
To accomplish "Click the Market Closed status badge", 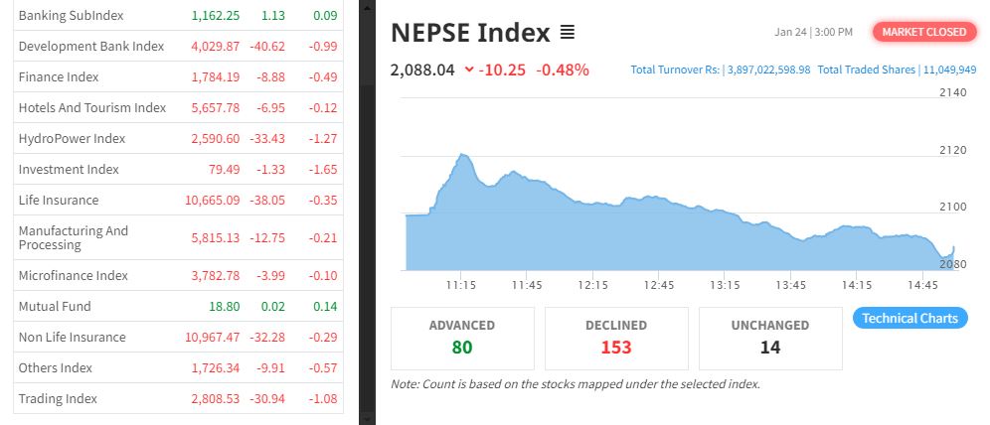I will (x=923, y=32).
